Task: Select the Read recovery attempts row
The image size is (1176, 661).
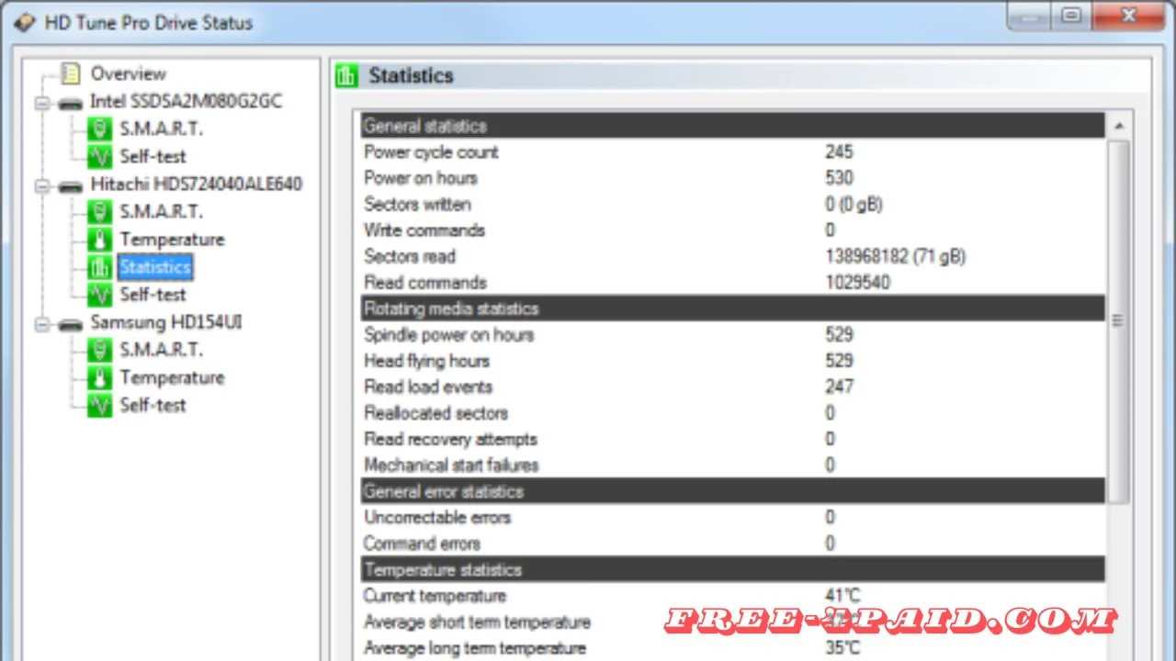Action: point(733,439)
